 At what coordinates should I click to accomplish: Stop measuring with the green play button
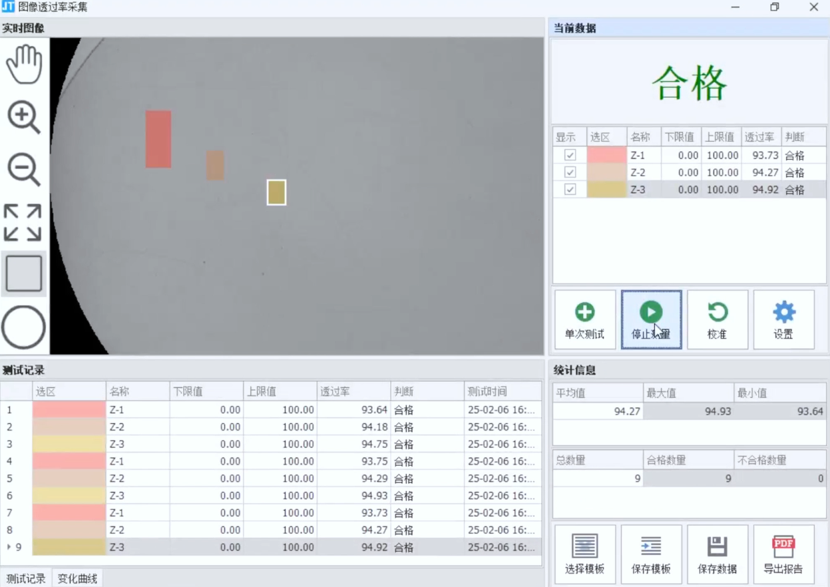pyautogui.click(x=651, y=319)
